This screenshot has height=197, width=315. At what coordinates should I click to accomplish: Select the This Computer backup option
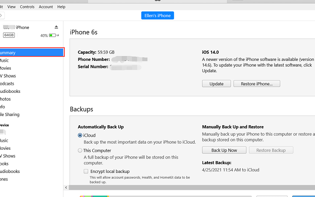80,150
